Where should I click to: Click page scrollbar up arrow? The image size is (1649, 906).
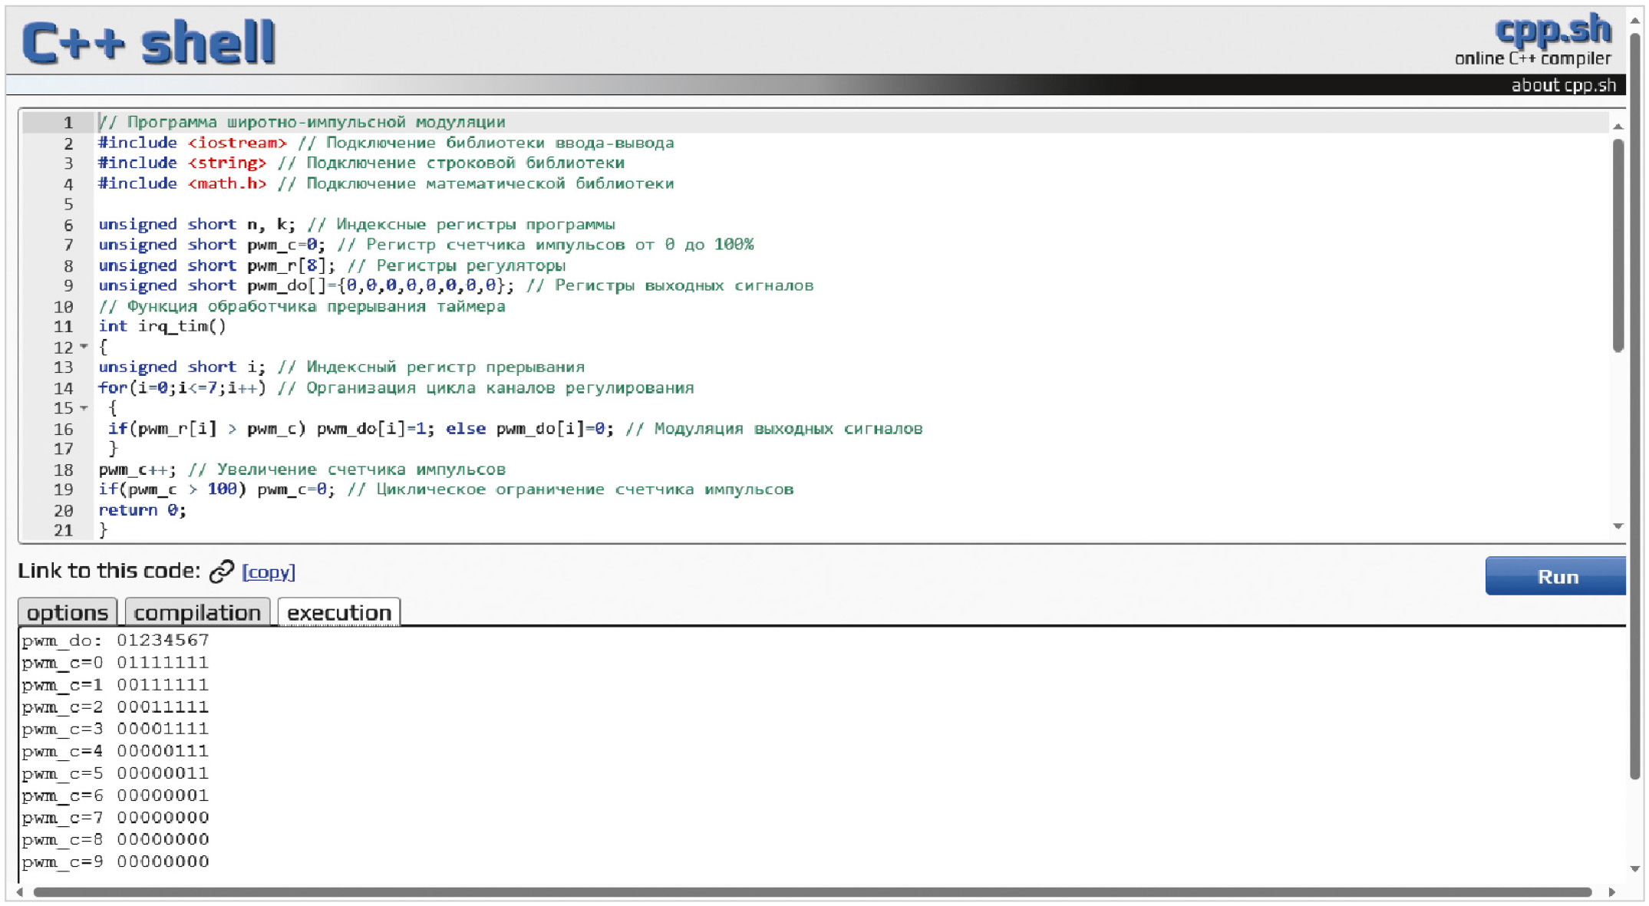click(1635, 21)
